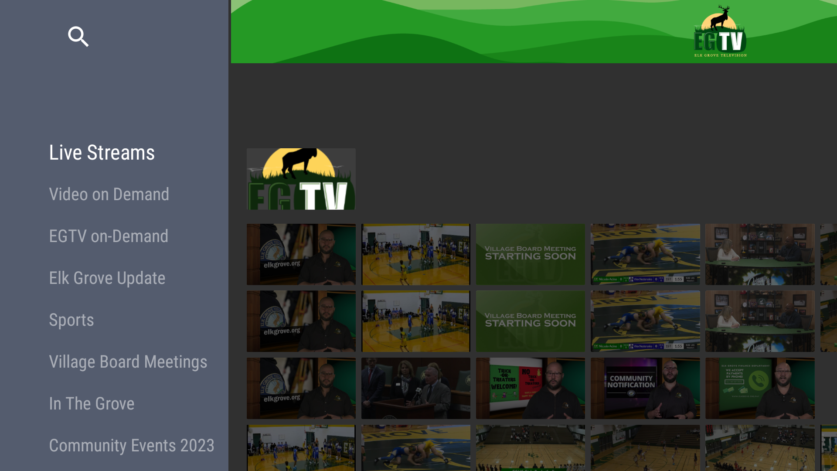Play the wrestling match video thumbnail
Viewport: 837px width, 471px height.
(645, 254)
